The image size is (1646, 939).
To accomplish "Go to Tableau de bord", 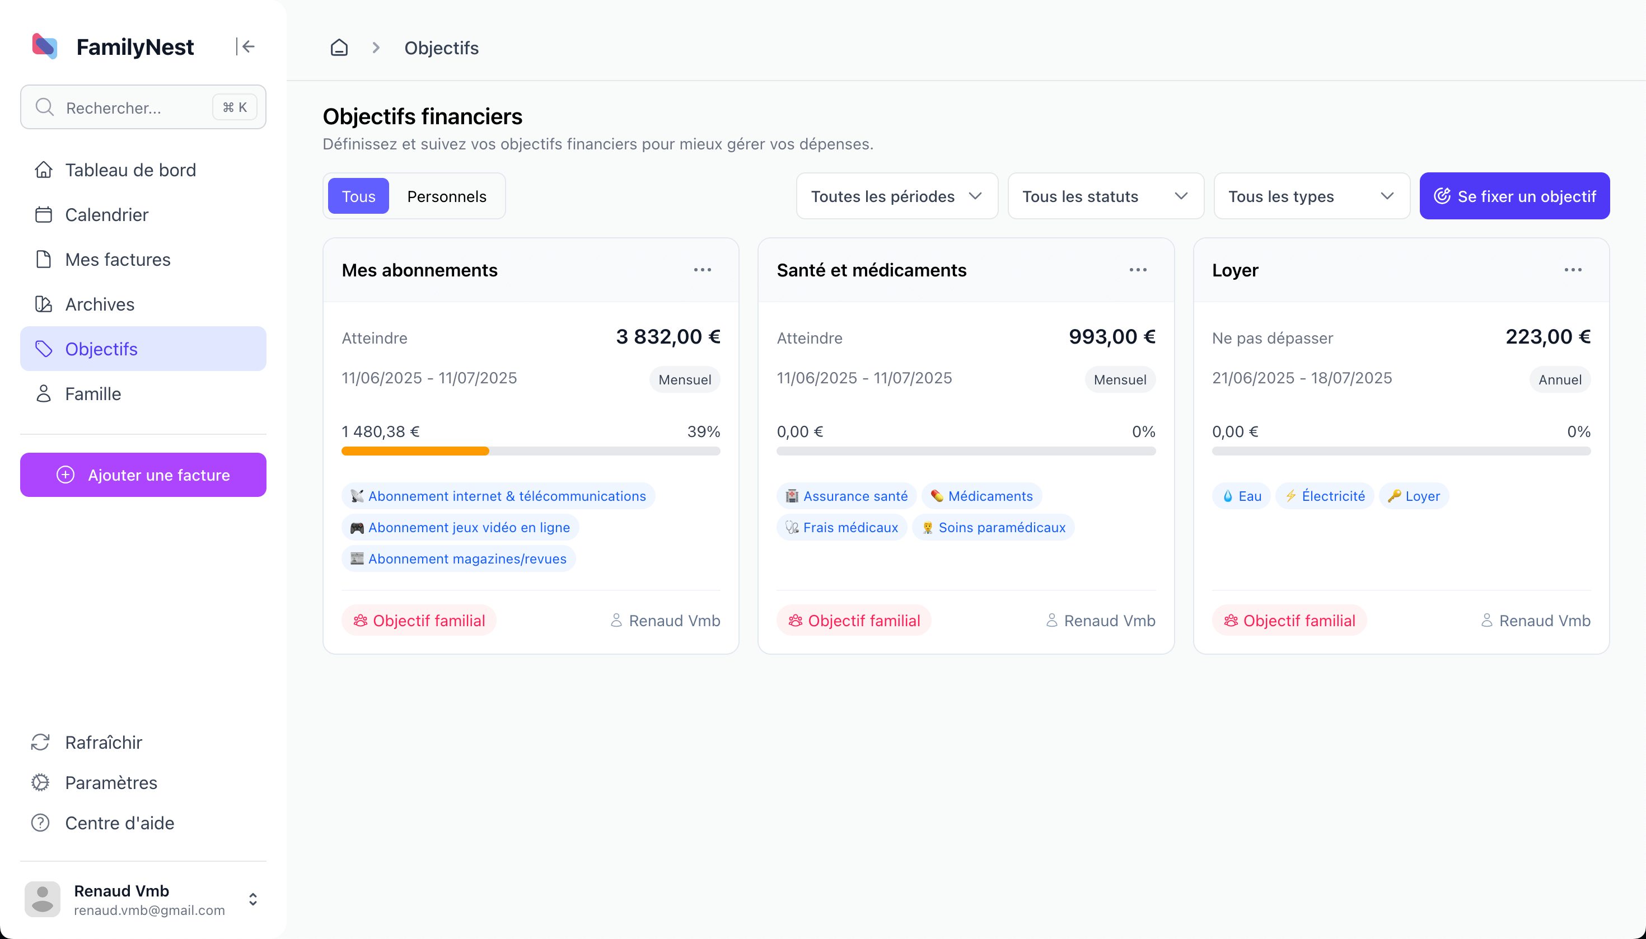I will point(130,170).
